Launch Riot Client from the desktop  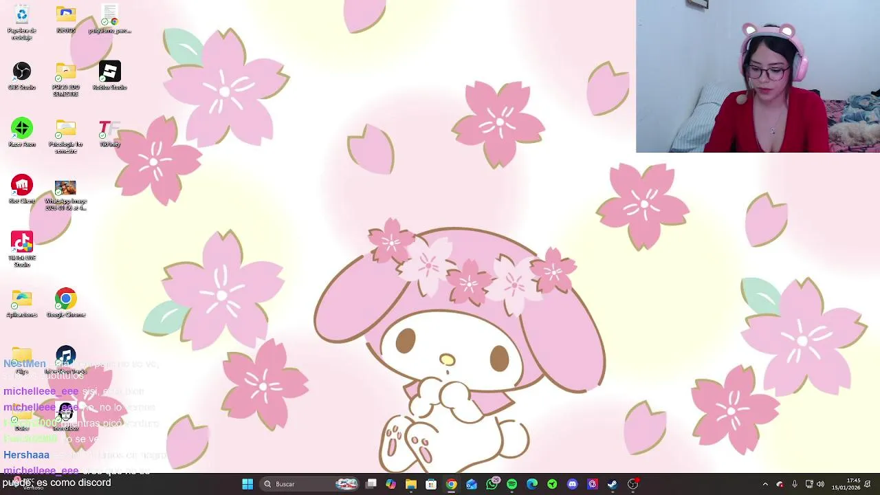pos(22,189)
